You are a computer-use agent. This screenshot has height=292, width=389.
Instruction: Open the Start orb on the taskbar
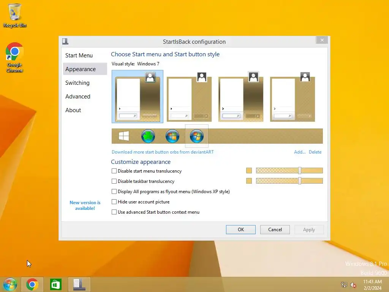pyautogui.click(x=10, y=284)
